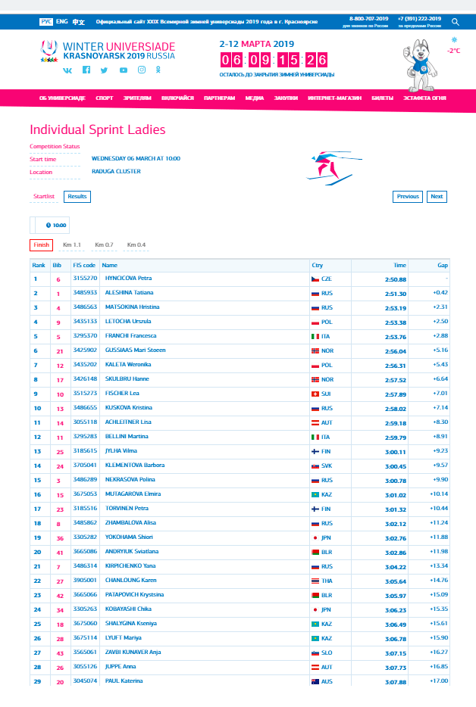Open the VK social icon
476x707 pixels.
[67, 70]
